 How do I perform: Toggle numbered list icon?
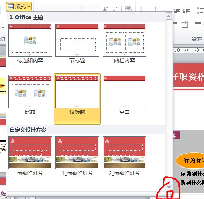point(158,10)
